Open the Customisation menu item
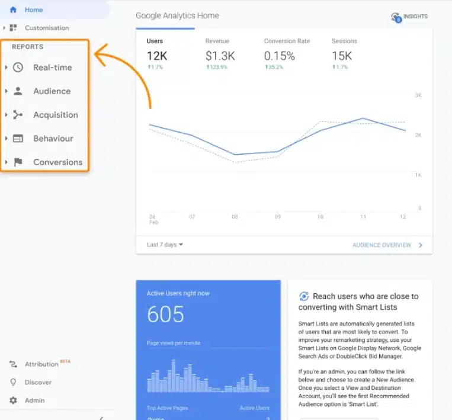The image size is (452, 420). click(x=47, y=28)
